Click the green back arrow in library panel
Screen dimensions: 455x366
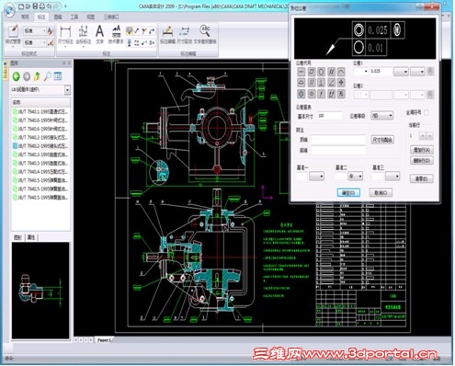coord(17,76)
